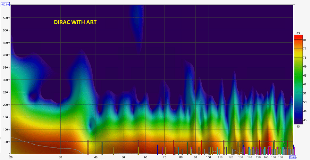Click the 73 label on color scale
310x160 pixels.
click(305, 57)
